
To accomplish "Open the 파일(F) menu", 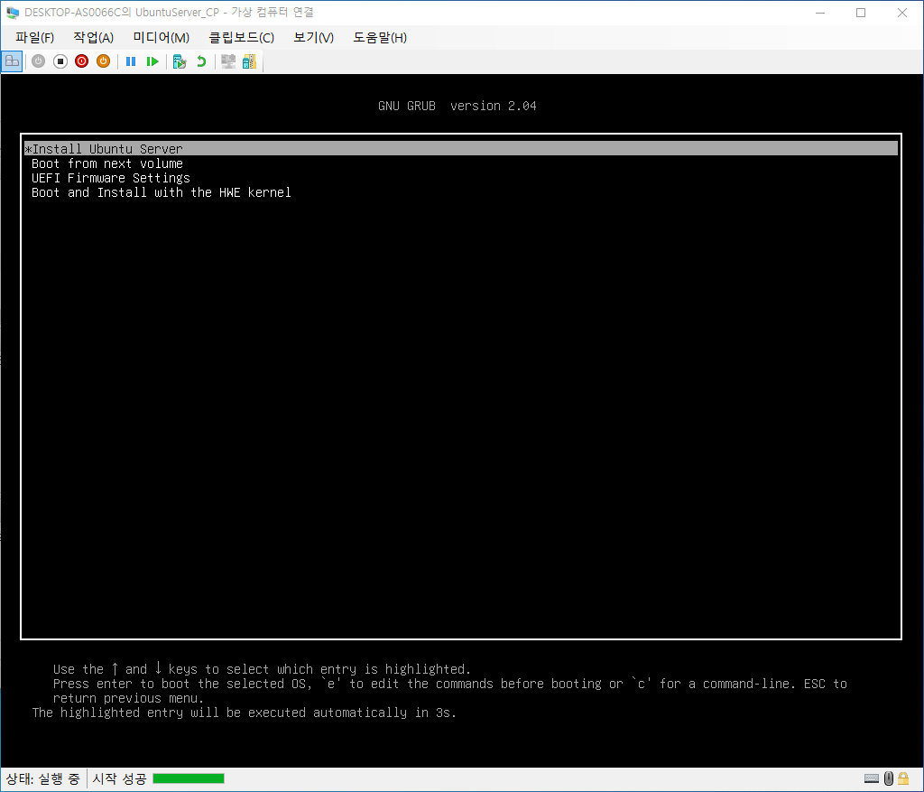I will 35,38.
